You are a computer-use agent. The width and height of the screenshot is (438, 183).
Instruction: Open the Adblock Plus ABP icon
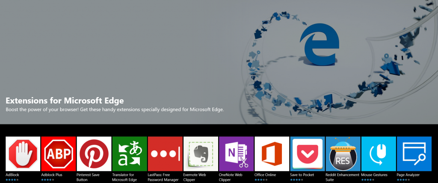tap(58, 153)
